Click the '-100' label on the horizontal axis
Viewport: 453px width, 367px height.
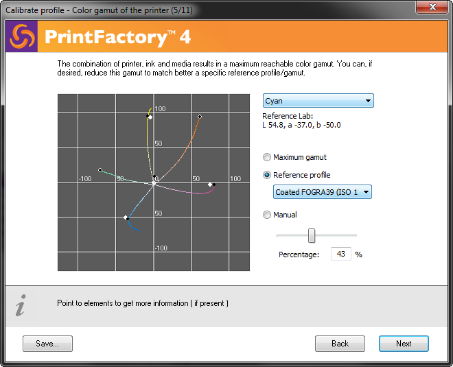(85, 179)
